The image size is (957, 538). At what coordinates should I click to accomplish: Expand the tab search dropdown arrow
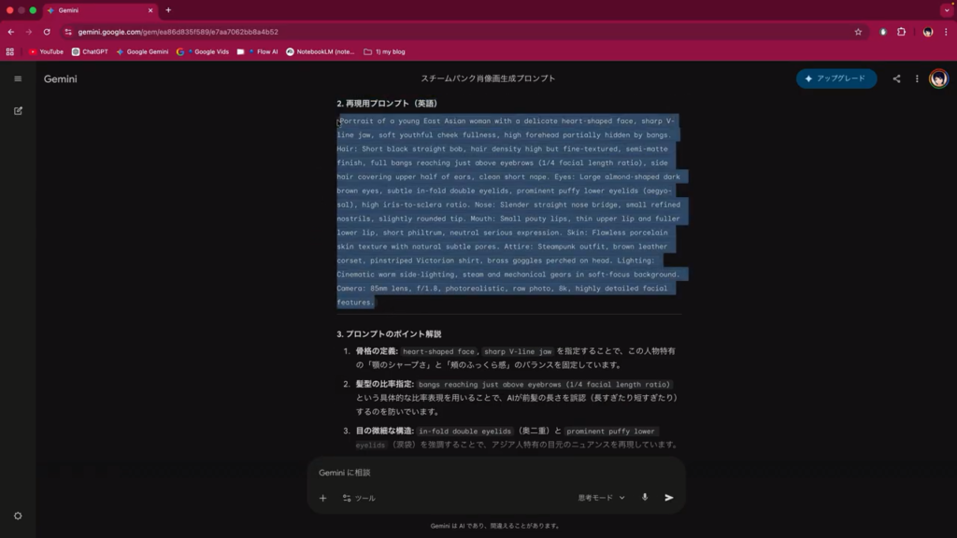click(946, 10)
